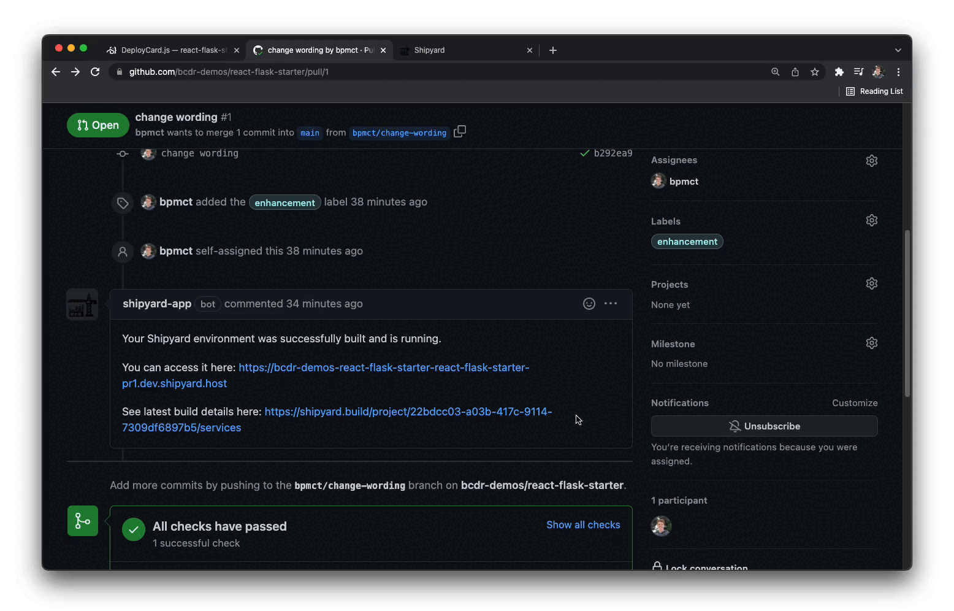954x611 pixels.
Task: Open the Chrome three-dot menu
Action: tap(898, 72)
